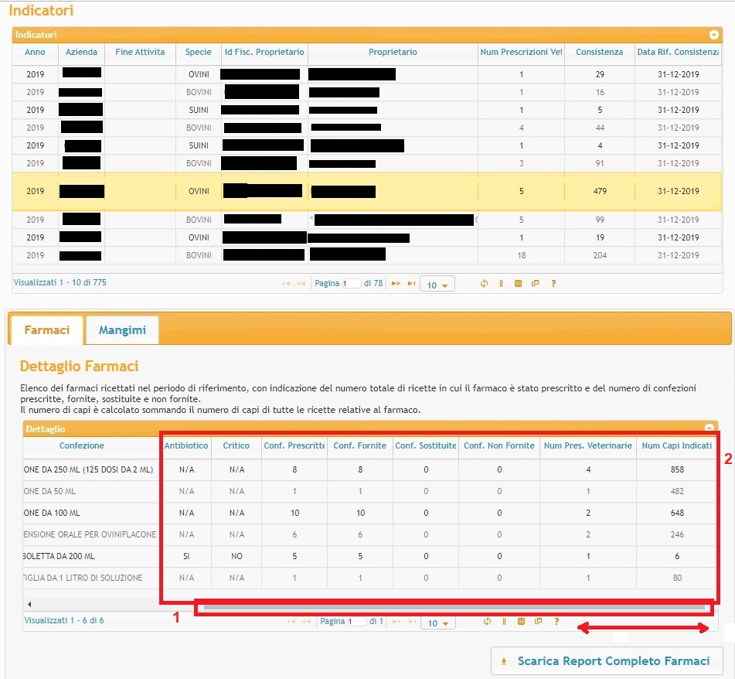Jump to last page in Indicatori pager
This screenshot has height=679, width=735.
412,283
